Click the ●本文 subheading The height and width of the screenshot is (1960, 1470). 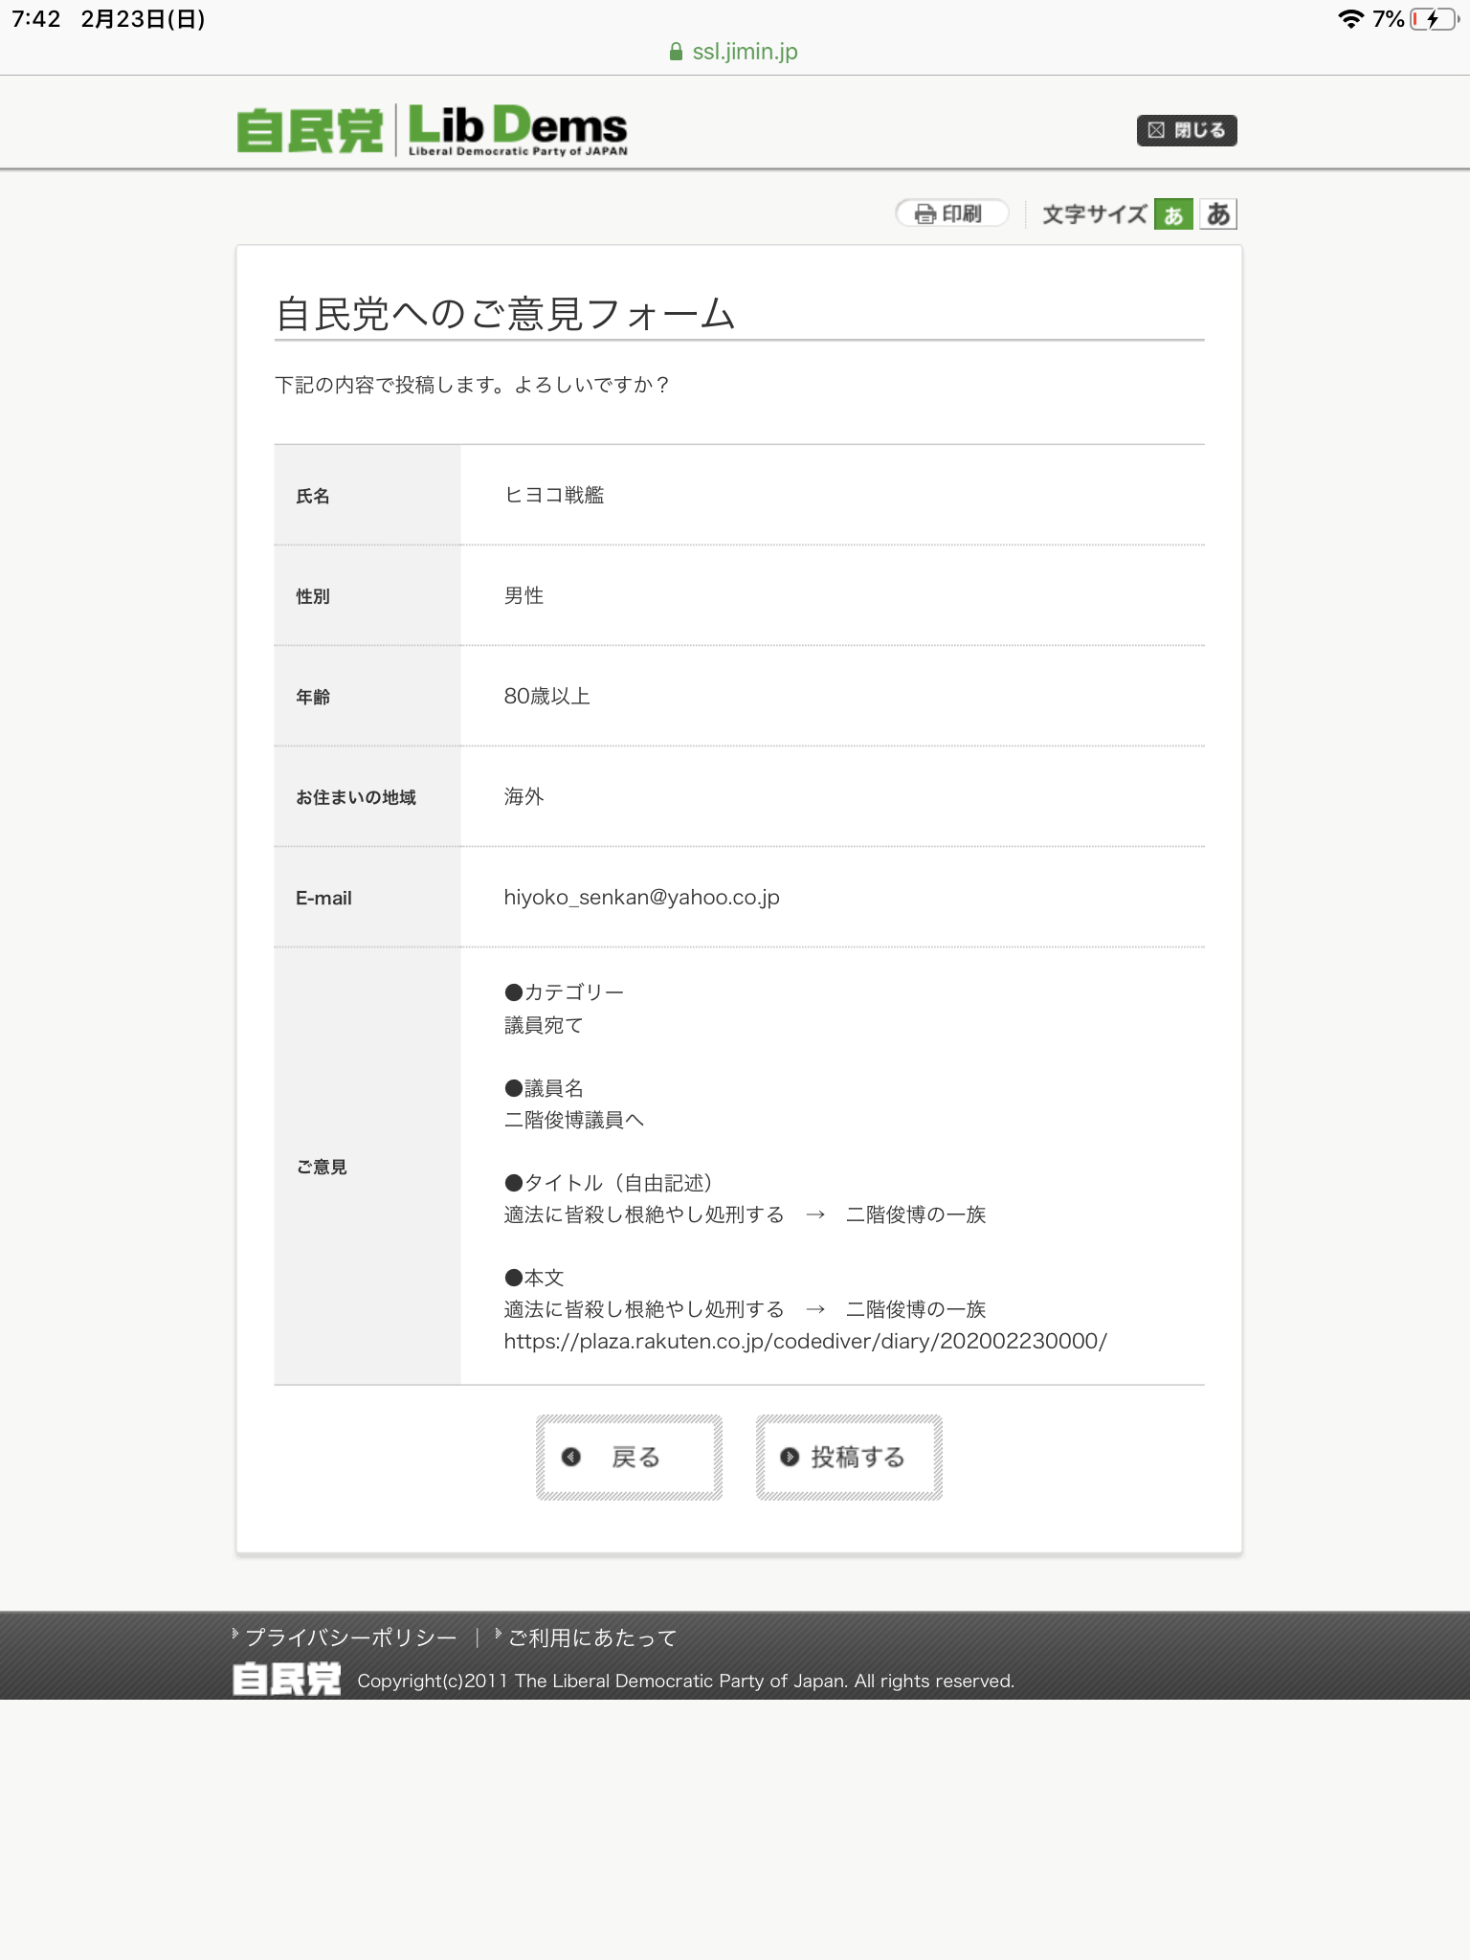tap(534, 1278)
